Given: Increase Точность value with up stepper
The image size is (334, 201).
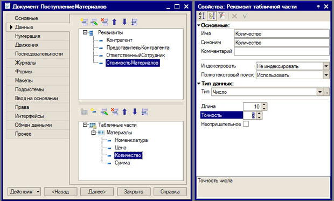Looking at the screenshot, I should 259,113.
